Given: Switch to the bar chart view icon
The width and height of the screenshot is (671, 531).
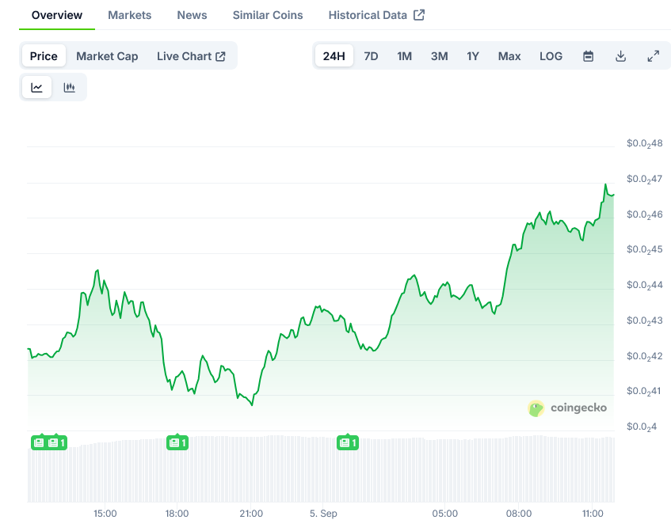Looking at the screenshot, I should tap(70, 87).
